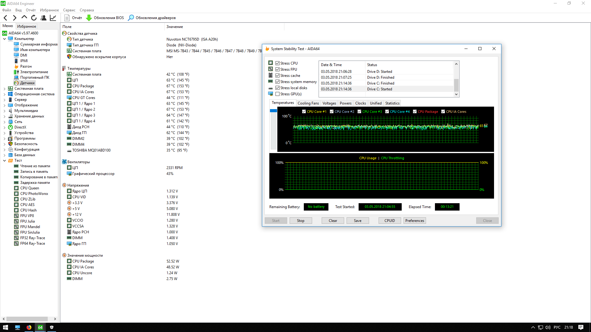Open the graph chart toolbar icon
This screenshot has width=591, height=332.
click(x=53, y=18)
